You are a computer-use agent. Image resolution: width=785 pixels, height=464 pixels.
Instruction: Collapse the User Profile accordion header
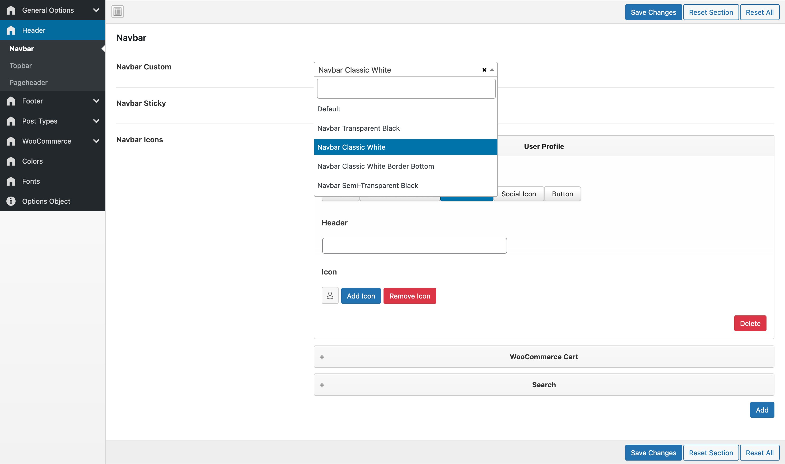(x=544, y=146)
